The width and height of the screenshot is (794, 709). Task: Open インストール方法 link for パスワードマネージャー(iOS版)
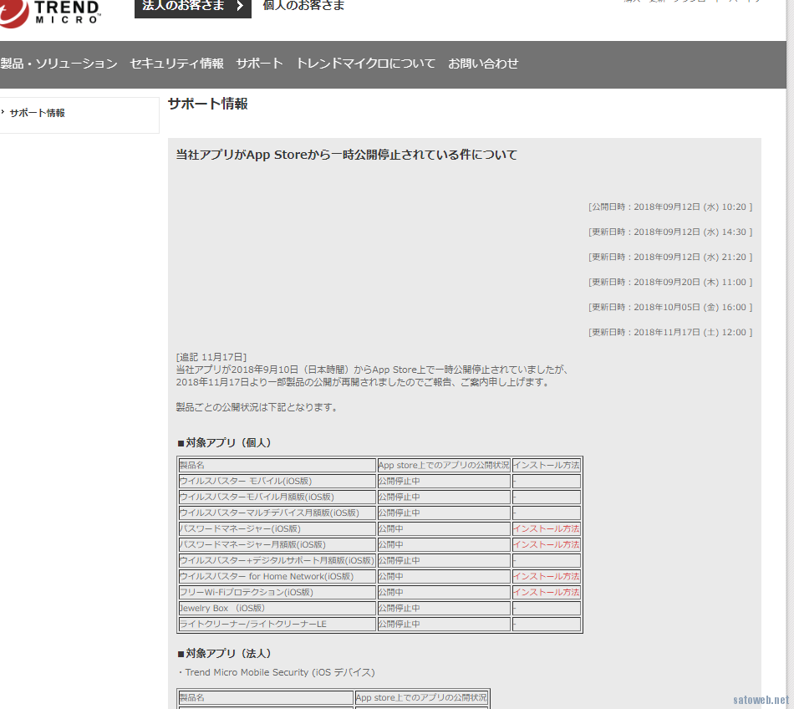[546, 528]
